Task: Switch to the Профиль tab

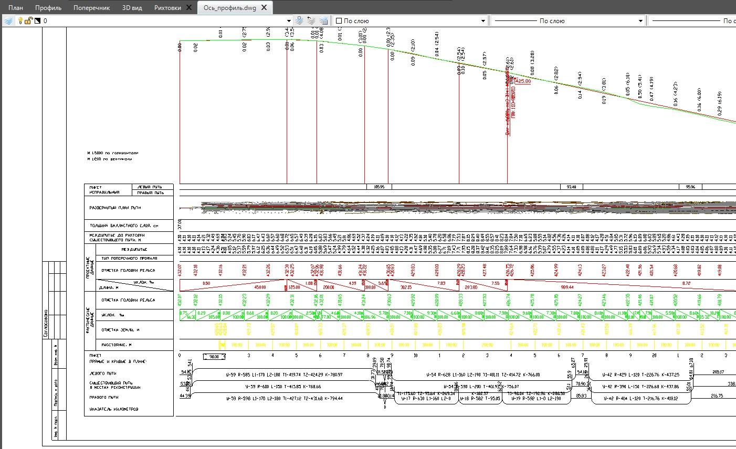Action: pyautogui.click(x=48, y=7)
